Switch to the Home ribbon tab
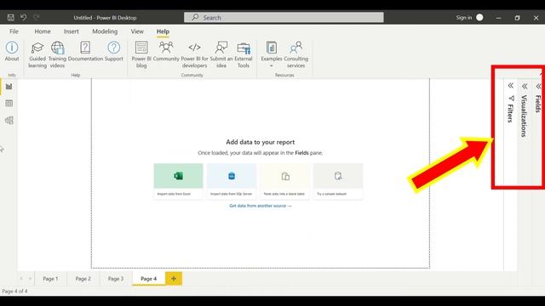Image resolution: width=545 pixels, height=306 pixels. pyautogui.click(x=43, y=31)
